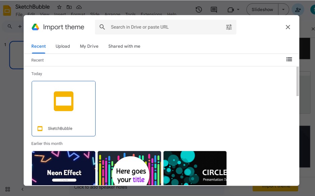Viewport: 315px width, 196px height.
Task: Open the comments history icon
Action: pyautogui.click(x=214, y=9)
